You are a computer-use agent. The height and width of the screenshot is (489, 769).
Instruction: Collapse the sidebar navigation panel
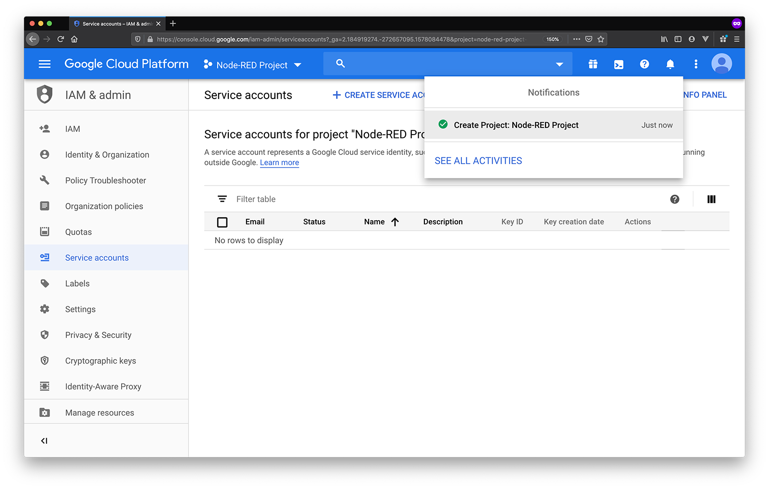tap(44, 441)
